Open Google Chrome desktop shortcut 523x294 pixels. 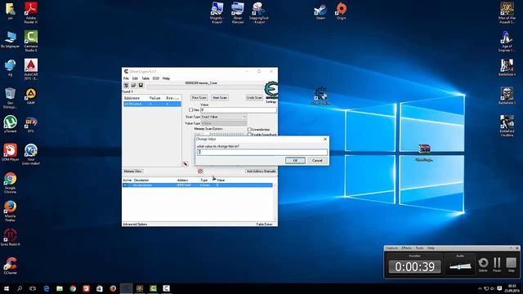point(10,183)
